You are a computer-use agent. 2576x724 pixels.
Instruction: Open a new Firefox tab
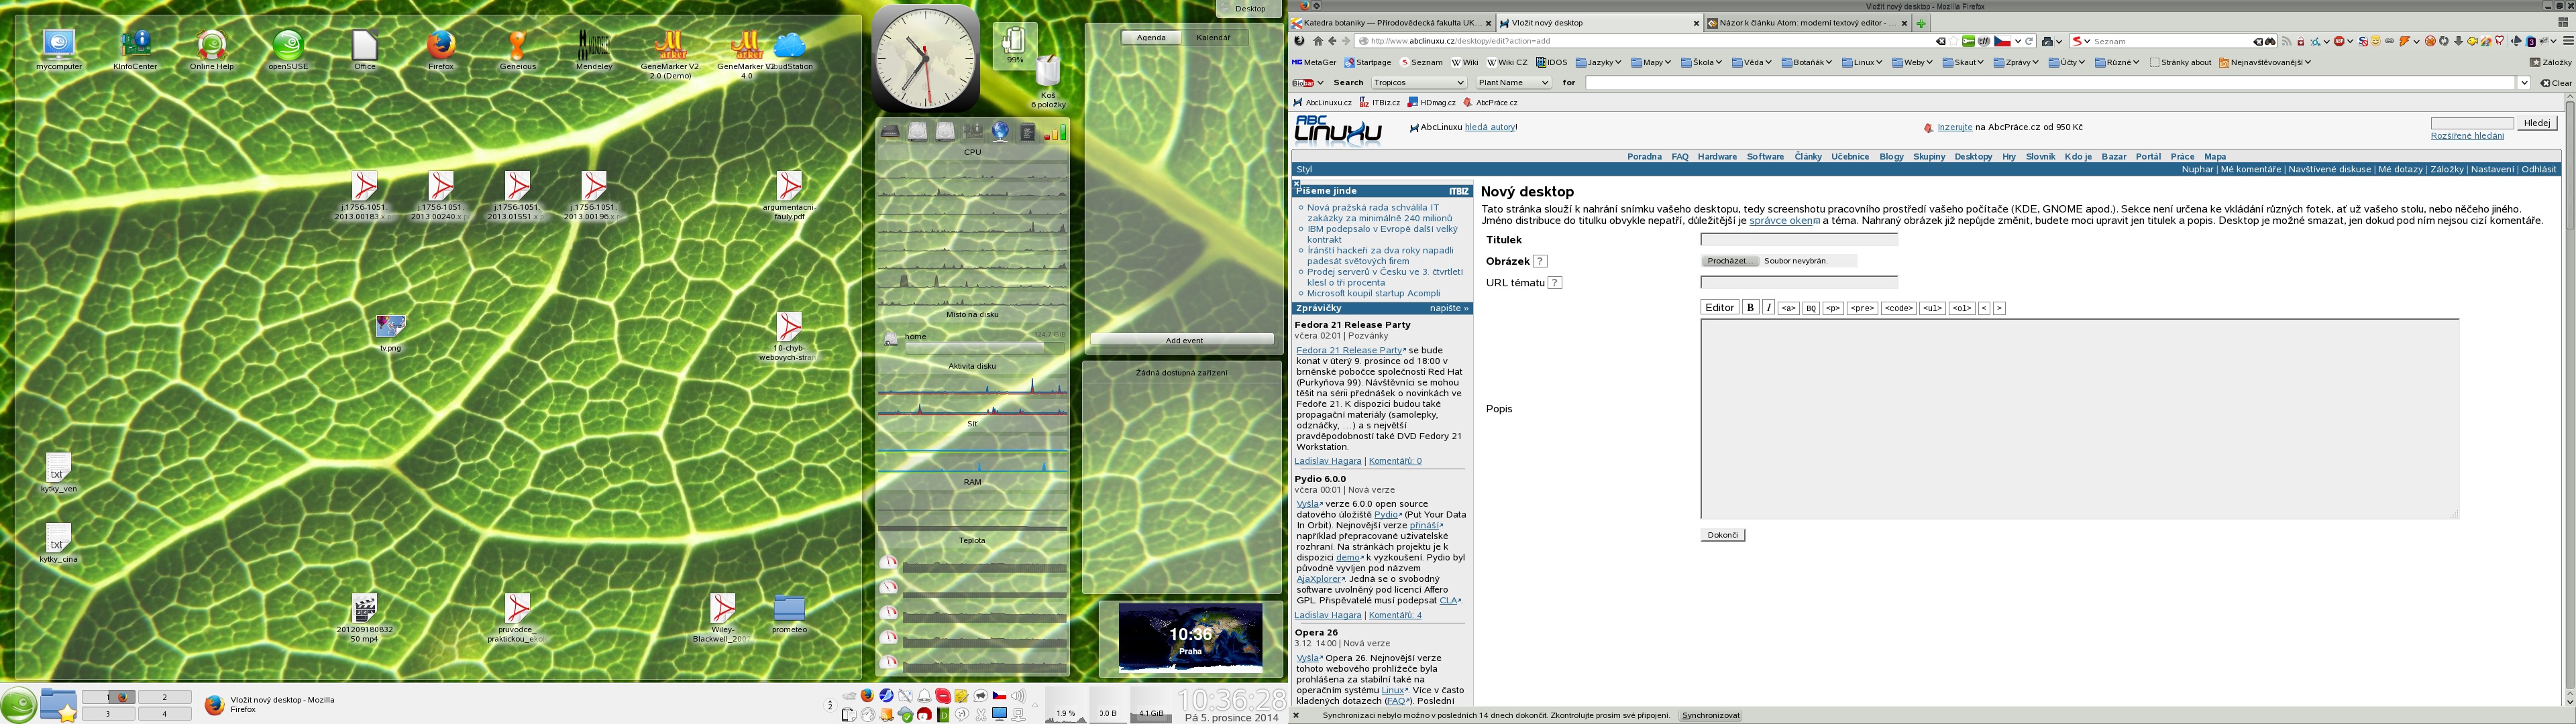point(1921,22)
